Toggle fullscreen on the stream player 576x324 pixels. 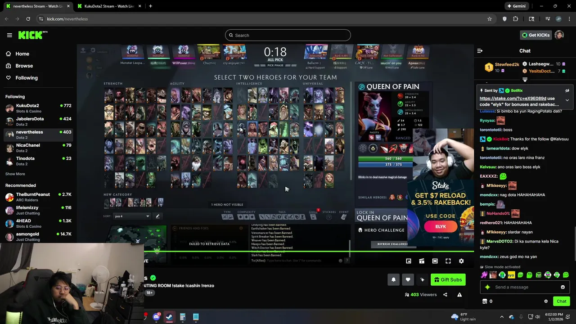(448, 261)
